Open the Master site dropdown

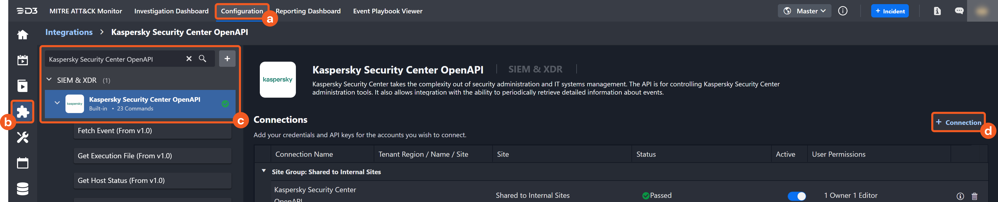point(804,11)
